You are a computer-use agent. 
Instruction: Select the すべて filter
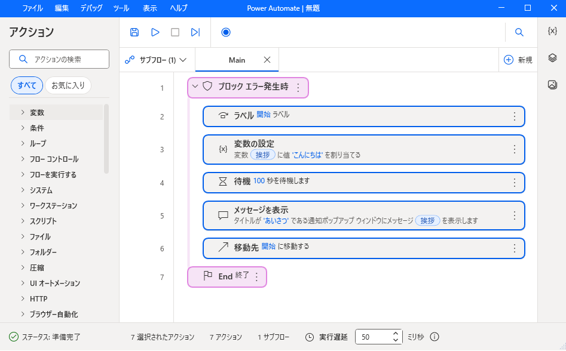point(27,85)
